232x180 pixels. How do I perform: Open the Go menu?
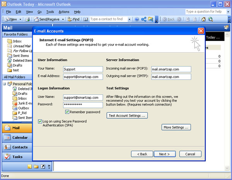(x=39, y=12)
